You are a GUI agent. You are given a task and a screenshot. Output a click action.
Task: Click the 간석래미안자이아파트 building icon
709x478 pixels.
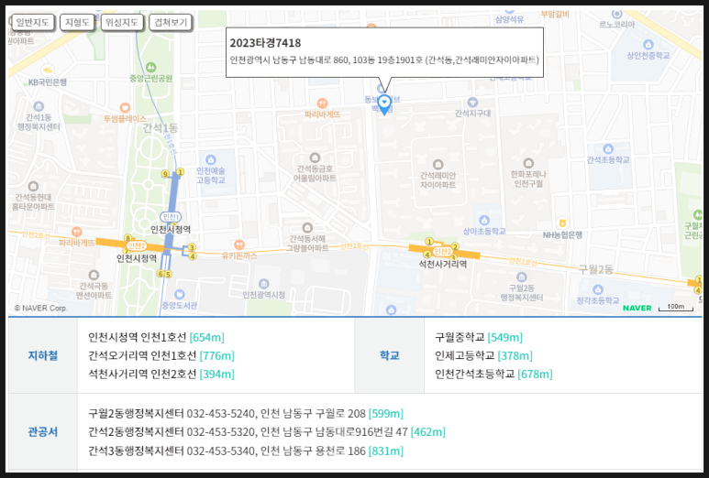[438, 164]
